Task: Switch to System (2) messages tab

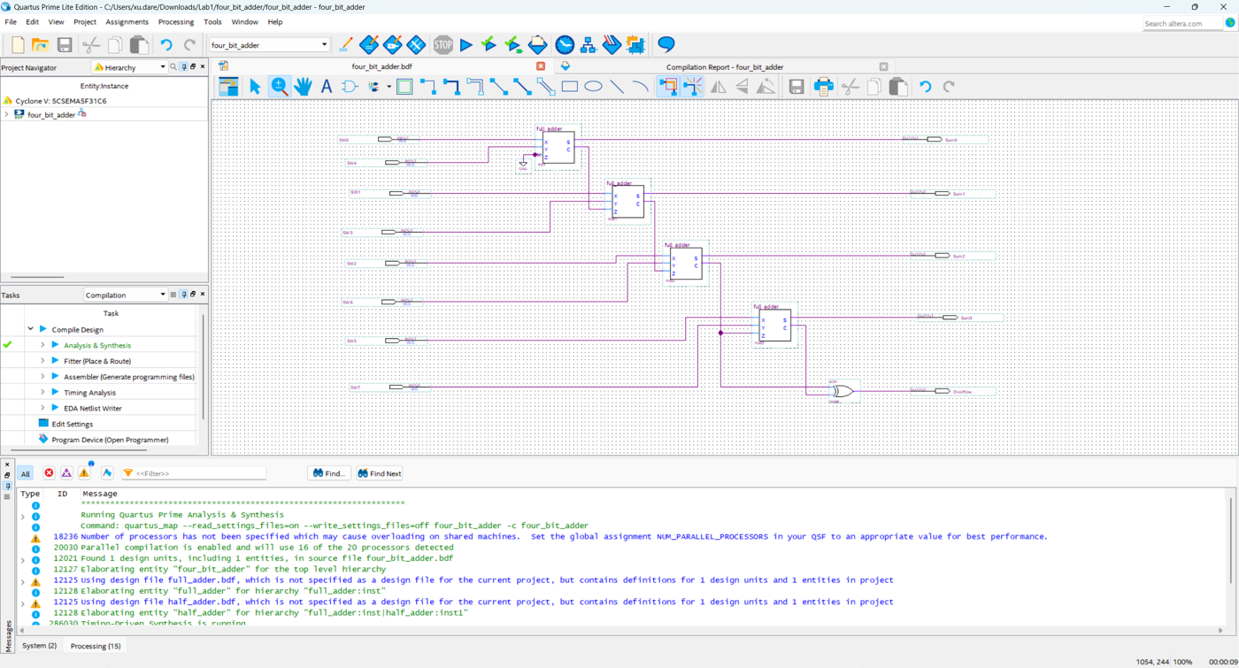Action: (39, 646)
